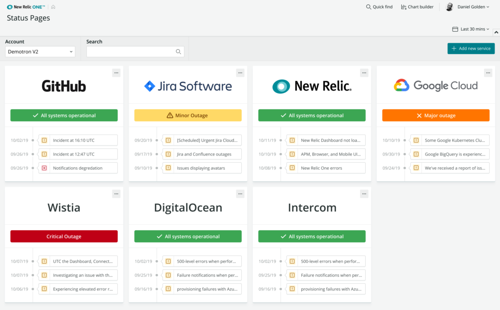Open New Relic Dashboard not loading incident
This screenshot has width=500, height=310.
click(x=326, y=140)
